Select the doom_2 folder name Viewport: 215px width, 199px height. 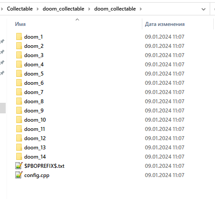click(x=34, y=46)
